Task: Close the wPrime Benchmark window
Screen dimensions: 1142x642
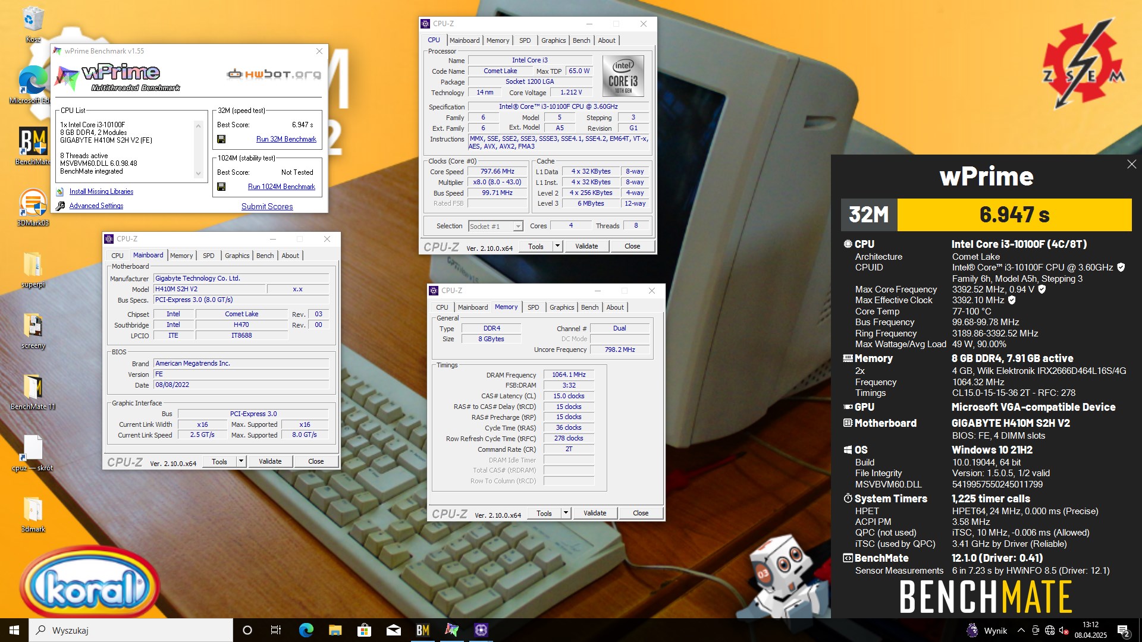Action: tap(319, 51)
